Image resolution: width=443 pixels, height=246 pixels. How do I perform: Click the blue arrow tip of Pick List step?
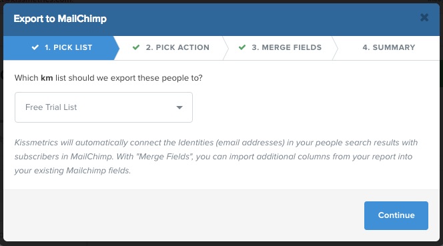point(116,48)
